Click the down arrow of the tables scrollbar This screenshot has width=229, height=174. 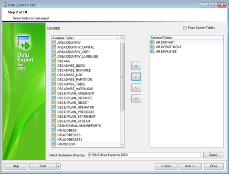coord(122,145)
